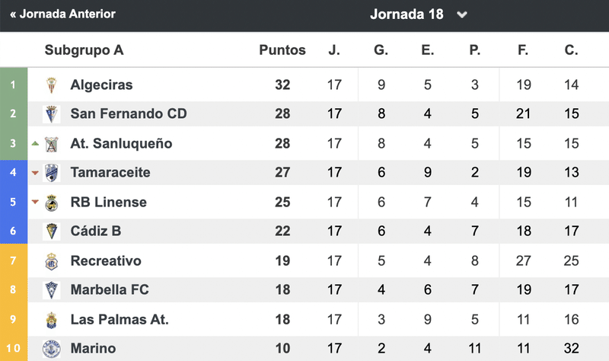The height and width of the screenshot is (361, 609).
Task: Click the blue position 5 marker
Action: (x=13, y=202)
